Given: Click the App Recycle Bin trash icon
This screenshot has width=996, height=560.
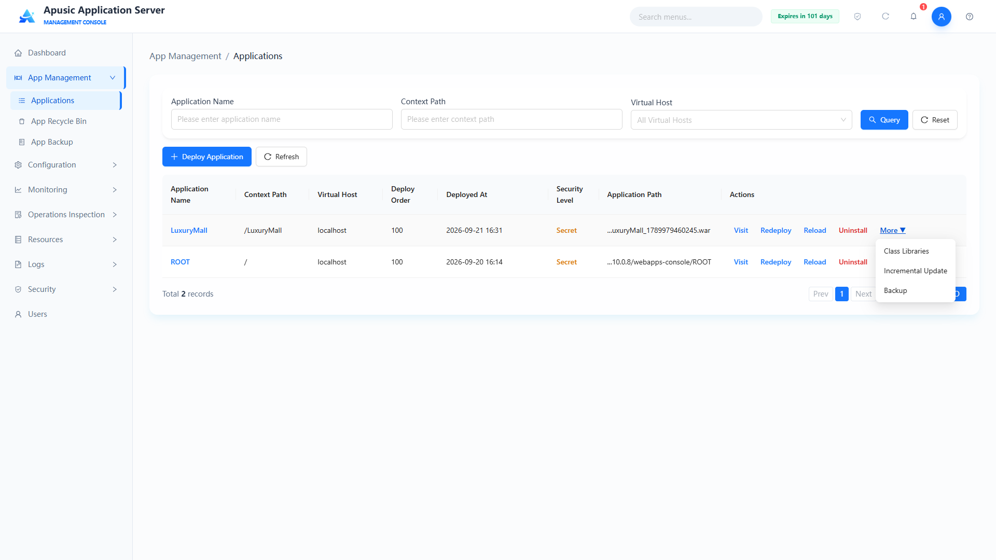Looking at the screenshot, I should [22, 121].
